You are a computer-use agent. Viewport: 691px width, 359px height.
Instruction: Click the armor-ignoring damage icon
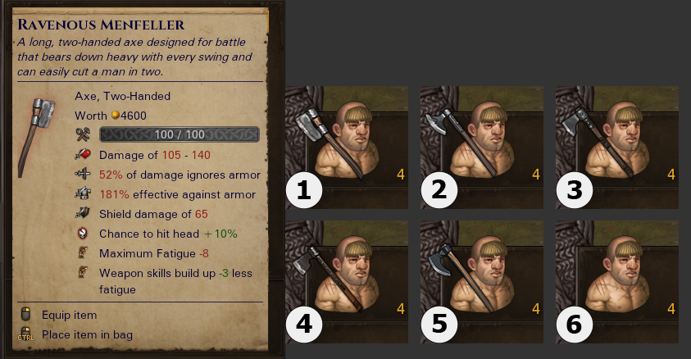(x=83, y=174)
